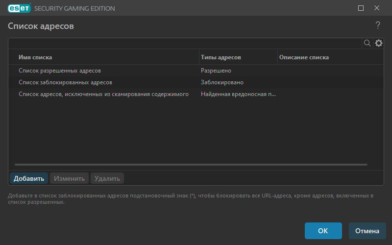Sort by Имя списка column header
Screen dimensions: 392x245
[35, 57]
